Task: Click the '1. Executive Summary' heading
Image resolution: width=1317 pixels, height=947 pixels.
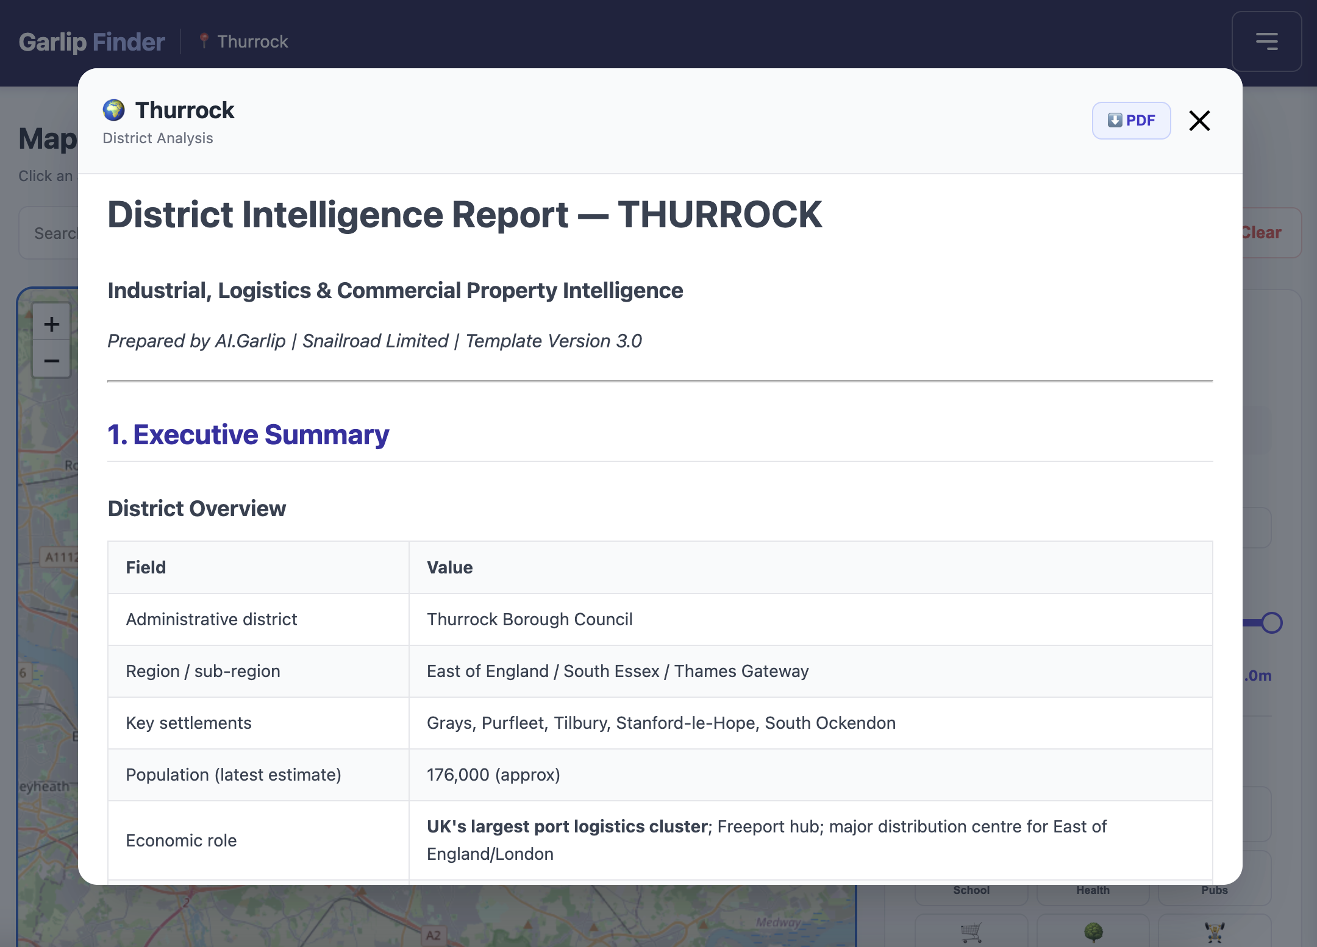Action: tap(248, 434)
